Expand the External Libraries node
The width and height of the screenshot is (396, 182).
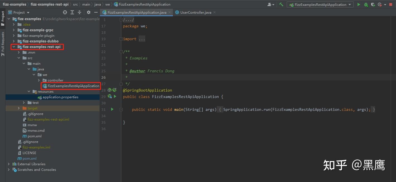(x=9, y=164)
